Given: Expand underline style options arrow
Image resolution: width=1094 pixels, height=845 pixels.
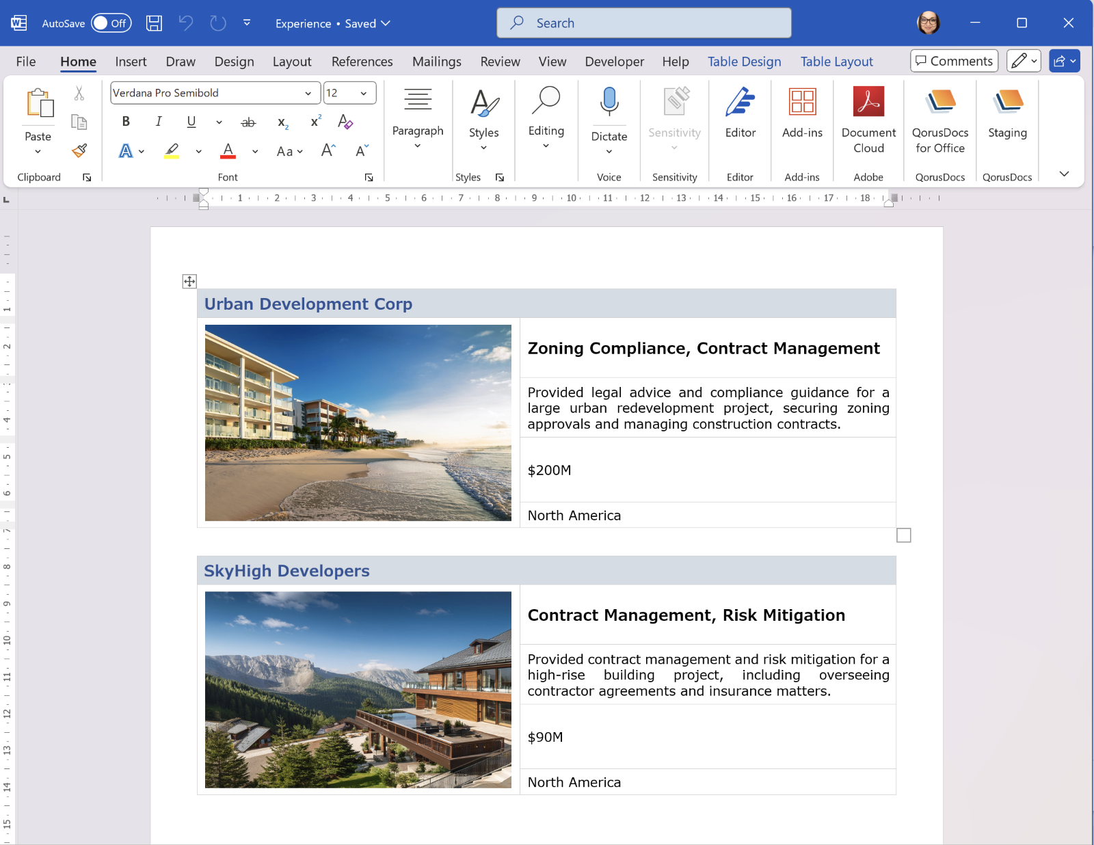Looking at the screenshot, I should (219, 122).
